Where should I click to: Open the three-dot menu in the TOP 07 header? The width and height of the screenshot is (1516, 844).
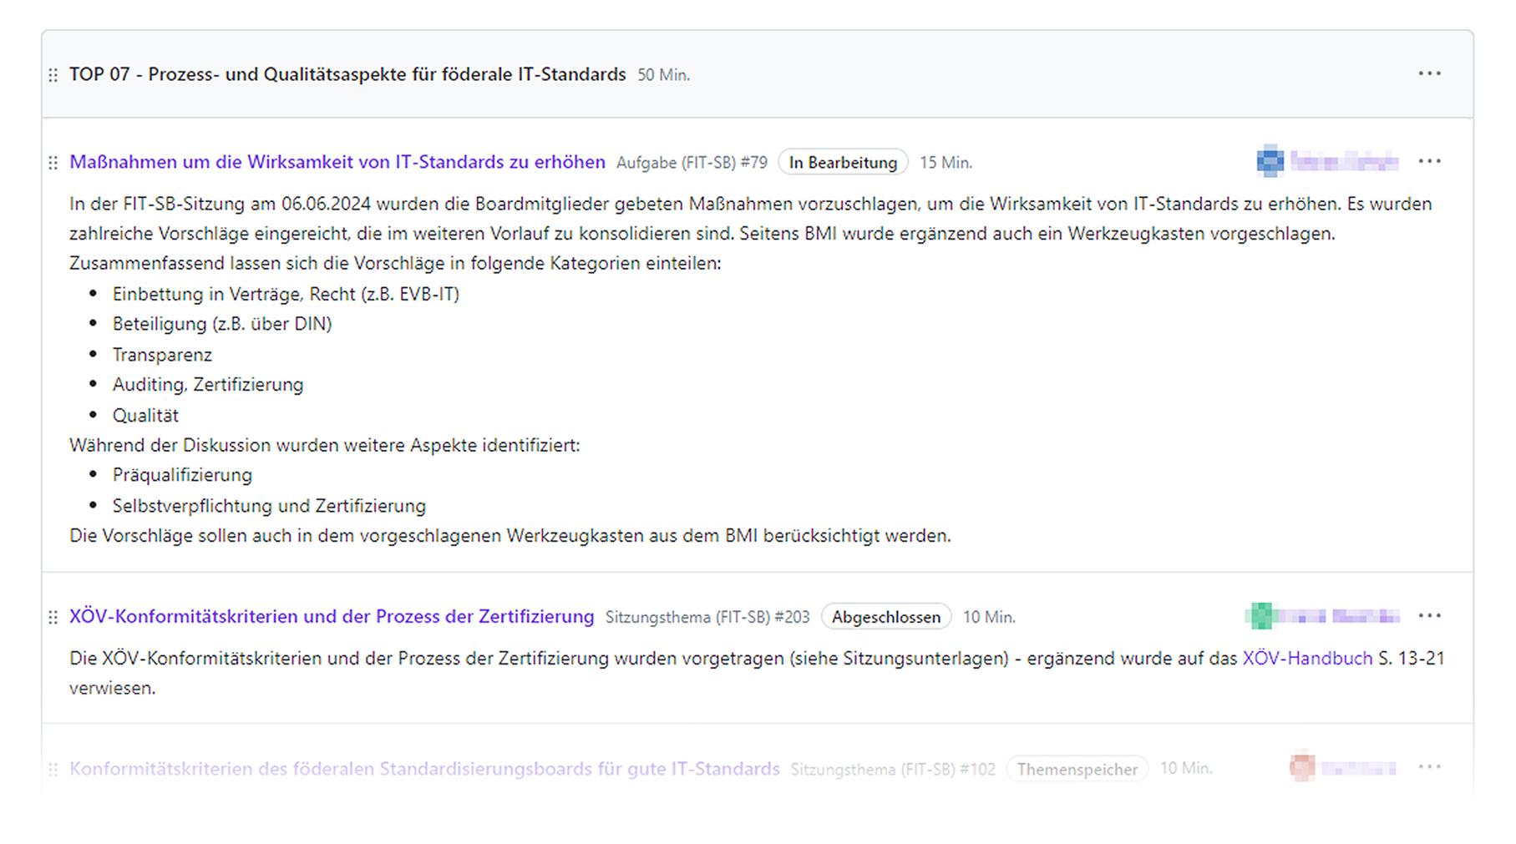(x=1428, y=73)
